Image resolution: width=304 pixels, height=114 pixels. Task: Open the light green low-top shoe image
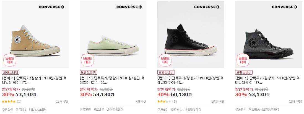113,34
